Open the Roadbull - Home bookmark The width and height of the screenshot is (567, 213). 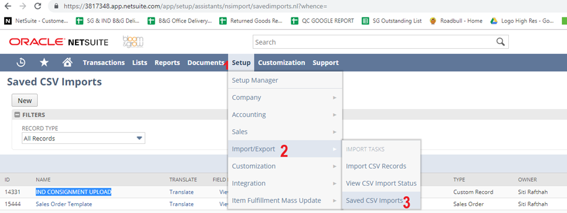coord(456,21)
